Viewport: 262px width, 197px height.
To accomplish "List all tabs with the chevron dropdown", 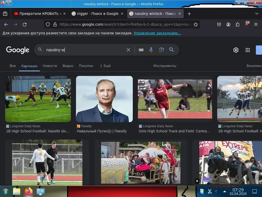I will (257, 14).
